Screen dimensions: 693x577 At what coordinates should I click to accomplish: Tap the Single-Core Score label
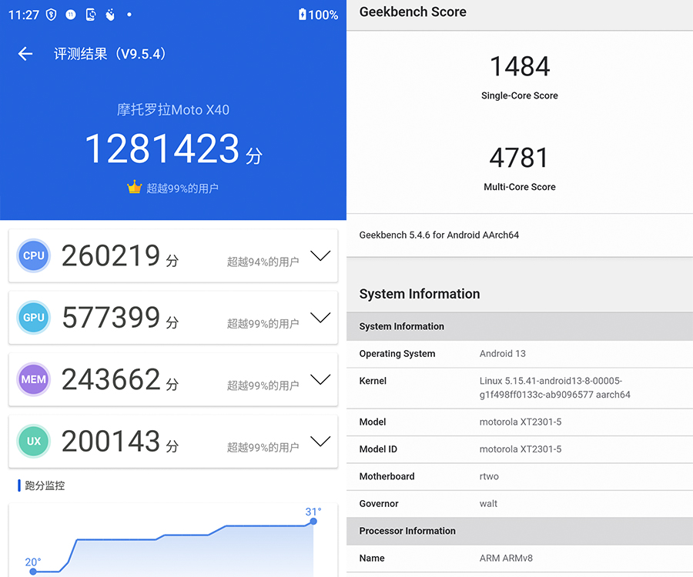[x=520, y=96]
